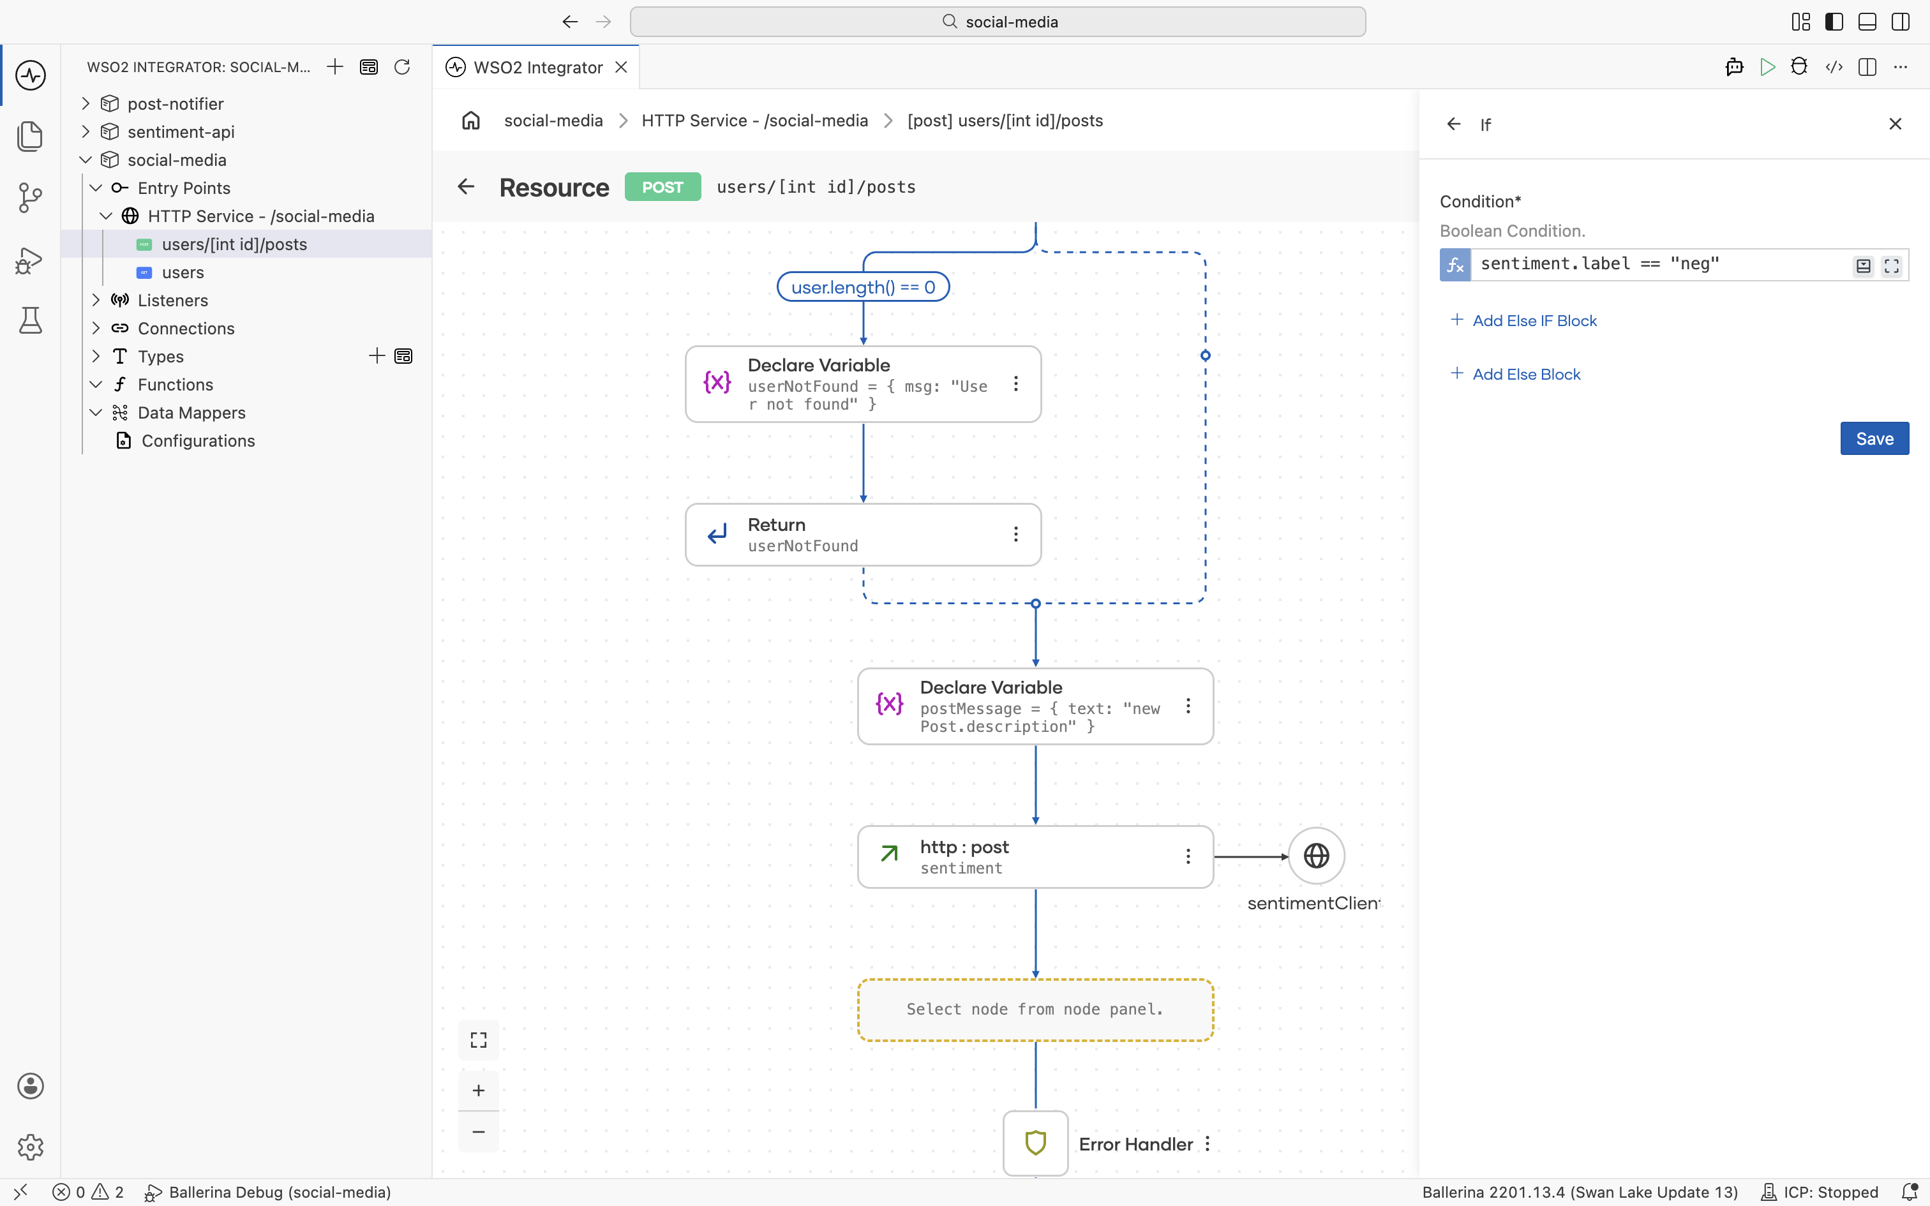Collapse the social-media project
Screen dimensions: 1930x1206
click(x=86, y=160)
